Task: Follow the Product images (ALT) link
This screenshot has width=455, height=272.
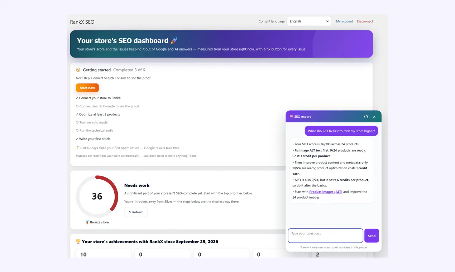Action: 326,192
